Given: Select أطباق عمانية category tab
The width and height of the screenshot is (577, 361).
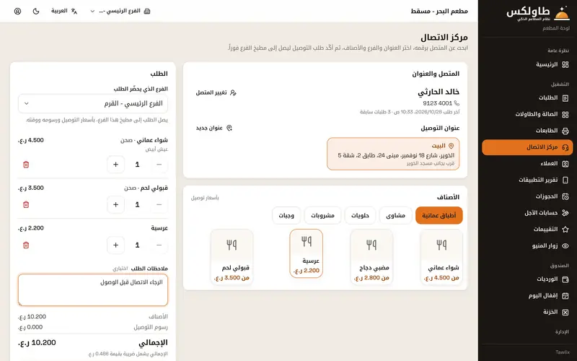Looking at the screenshot, I should tap(439, 215).
